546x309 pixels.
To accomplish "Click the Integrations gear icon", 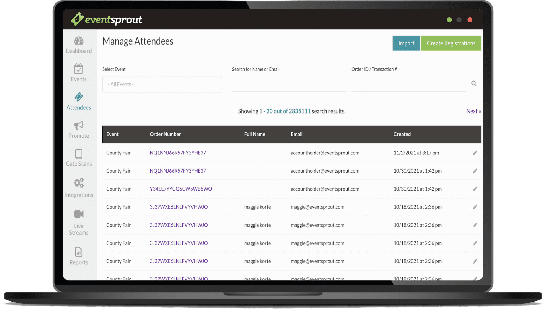I will 78,184.
